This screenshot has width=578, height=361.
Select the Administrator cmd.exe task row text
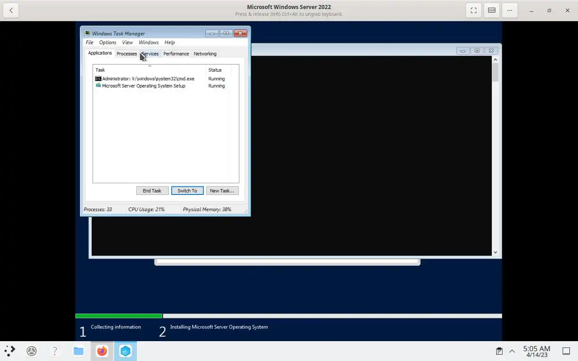(x=148, y=79)
